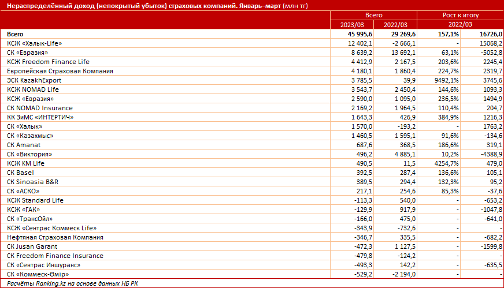The height and width of the screenshot is (288, 504).
Task: Select the value -2 194,0
Action: click(x=404, y=275)
